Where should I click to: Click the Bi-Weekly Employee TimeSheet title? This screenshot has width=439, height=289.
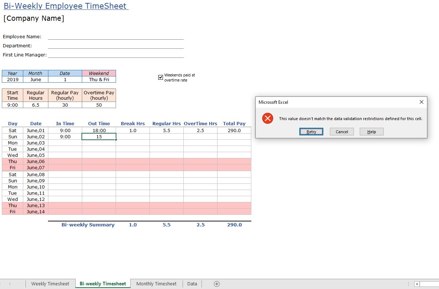(x=65, y=6)
